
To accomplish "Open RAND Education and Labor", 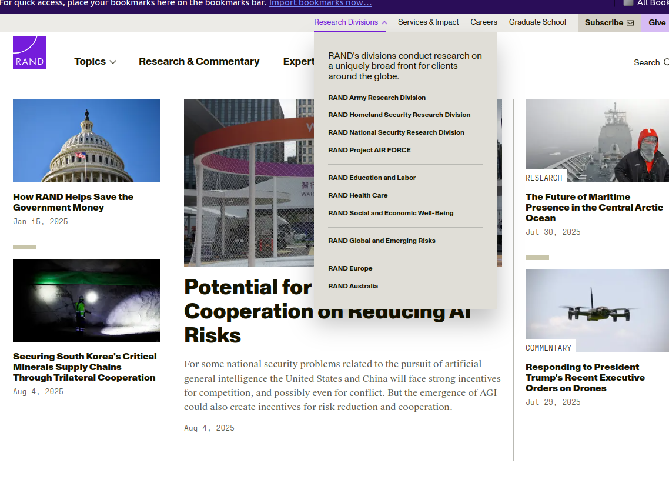I will click(x=372, y=178).
